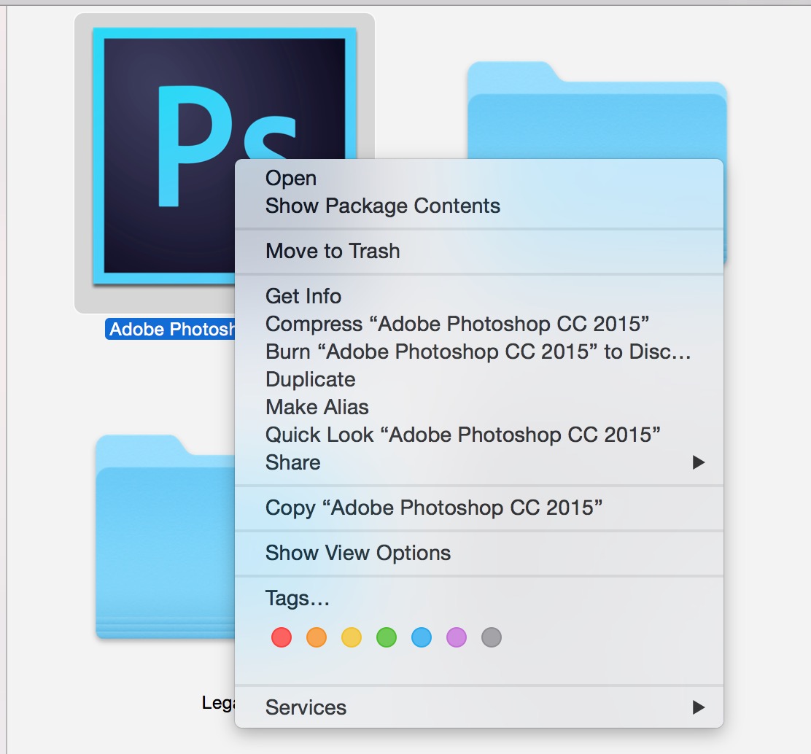This screenshot has width=811, height=754.
Task: Apply the red tag color
Action: 282,637
